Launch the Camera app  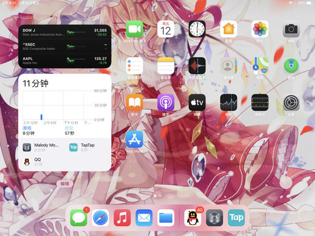tap(291, 29)
